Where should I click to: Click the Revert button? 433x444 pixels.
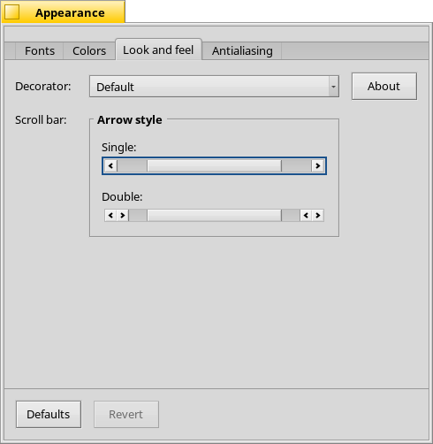(126, 414)
